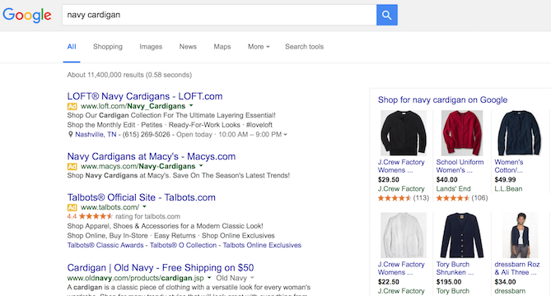Click Shop for navy cardigan on Google
This screenshot has width=551, height=296.
click(x=443, y=100)
